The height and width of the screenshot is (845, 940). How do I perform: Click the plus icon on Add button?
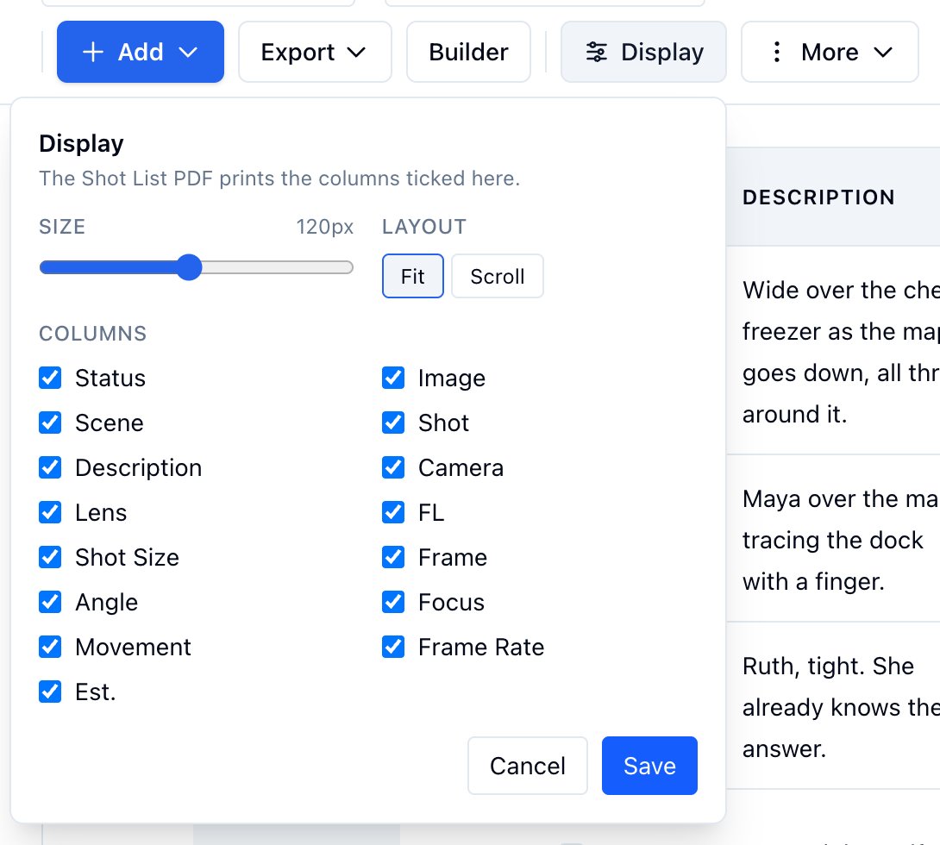[93, 52]
